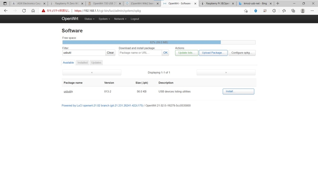This screenshot has width=318, height=170.
Task: Click the Package name or URL field
Action: [x=140, y=53]
